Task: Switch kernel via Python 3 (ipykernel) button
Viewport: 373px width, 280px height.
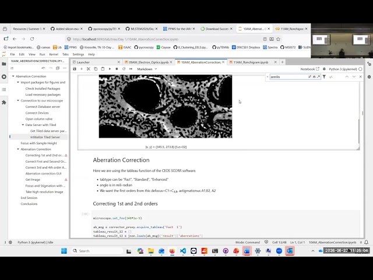Action: pyautogui.click(x=343, y=69)
